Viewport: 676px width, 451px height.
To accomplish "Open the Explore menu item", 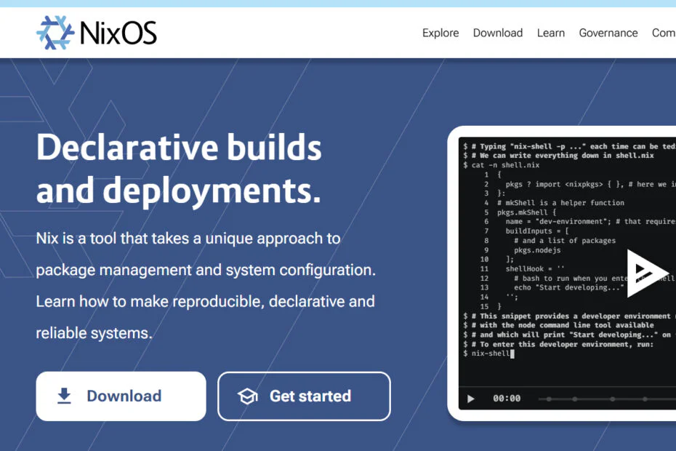I will 440,33.
